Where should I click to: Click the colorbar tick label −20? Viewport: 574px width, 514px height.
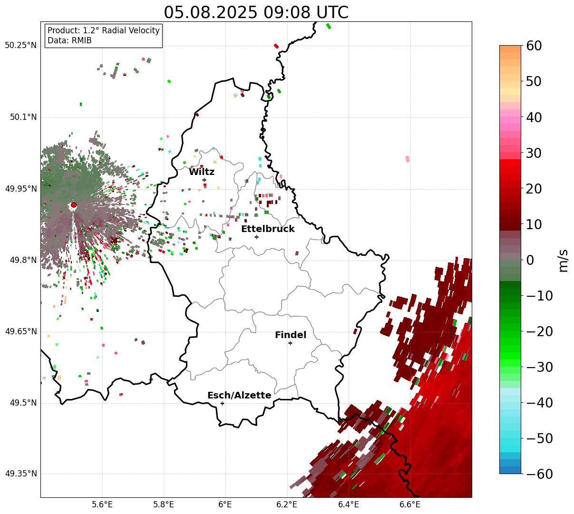click(539, 331)
